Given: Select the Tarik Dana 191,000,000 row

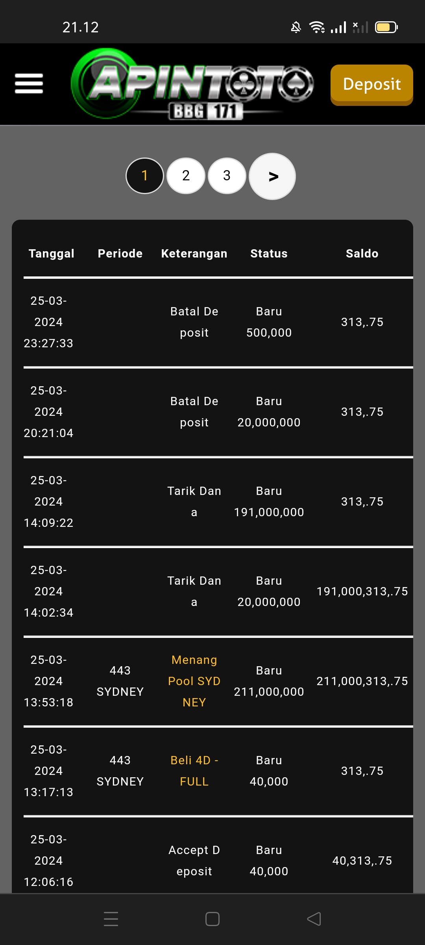Looking at the screenshot, I should tap(213, 502).
